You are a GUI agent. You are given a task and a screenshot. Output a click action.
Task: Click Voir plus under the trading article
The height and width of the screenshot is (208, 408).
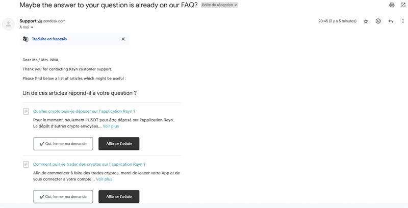coord(104,179)
